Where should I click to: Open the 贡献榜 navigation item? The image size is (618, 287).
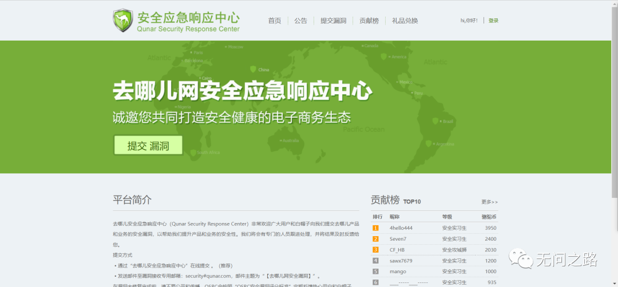pos(369,21)
